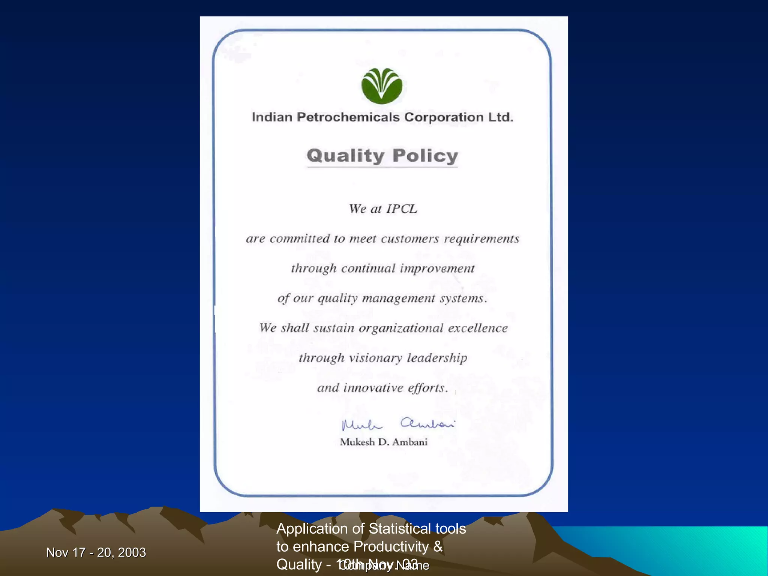Click 'to enhance Productivity &' footer line
The width and height of the screenshot is (768, 576).
point(359,547)
